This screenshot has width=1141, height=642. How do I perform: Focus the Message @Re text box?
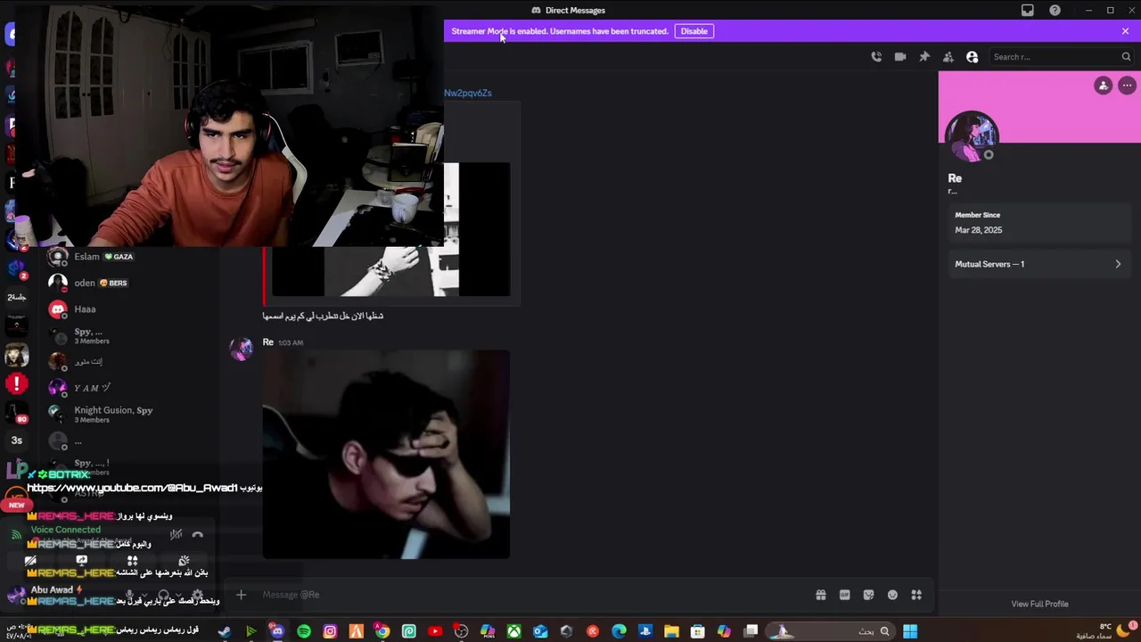pos(535,595)
